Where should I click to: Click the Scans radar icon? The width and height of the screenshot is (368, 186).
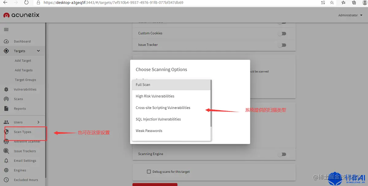[6, 99]
